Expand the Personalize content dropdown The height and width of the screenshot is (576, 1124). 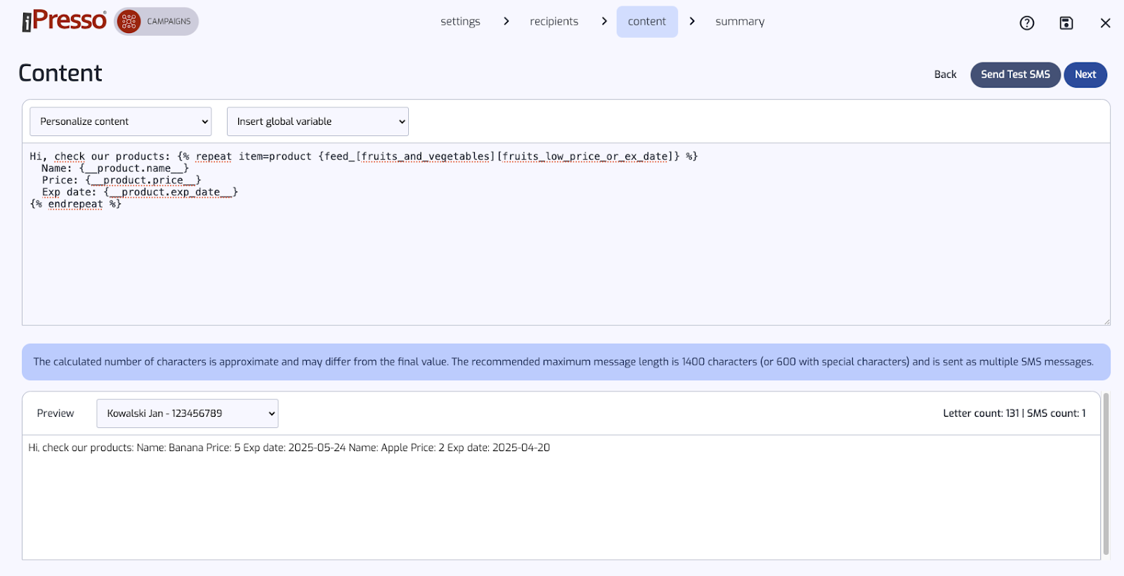pos(121,121)
